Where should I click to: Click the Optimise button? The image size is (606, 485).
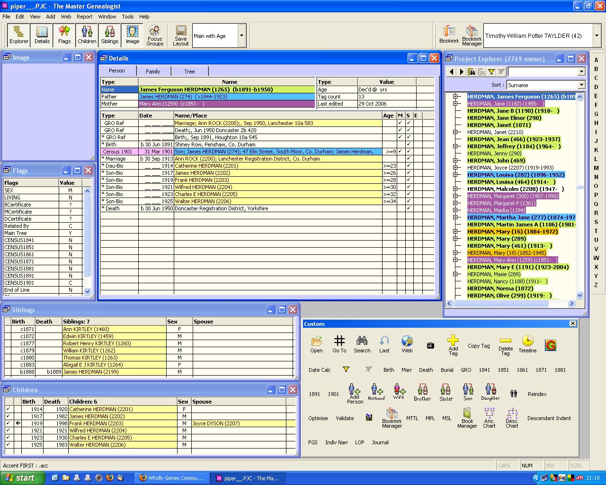pyautogui.click(x=318, y=418)
